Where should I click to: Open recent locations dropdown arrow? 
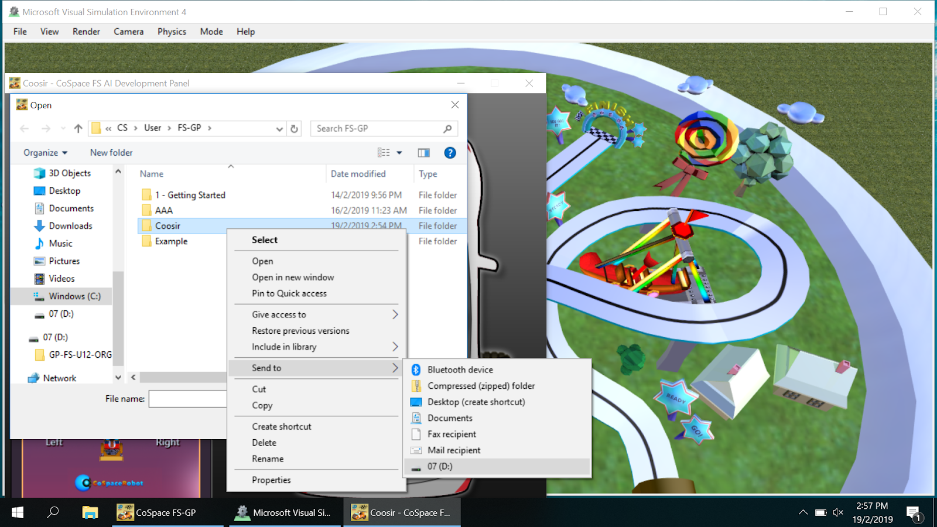[x=63, y=128]
